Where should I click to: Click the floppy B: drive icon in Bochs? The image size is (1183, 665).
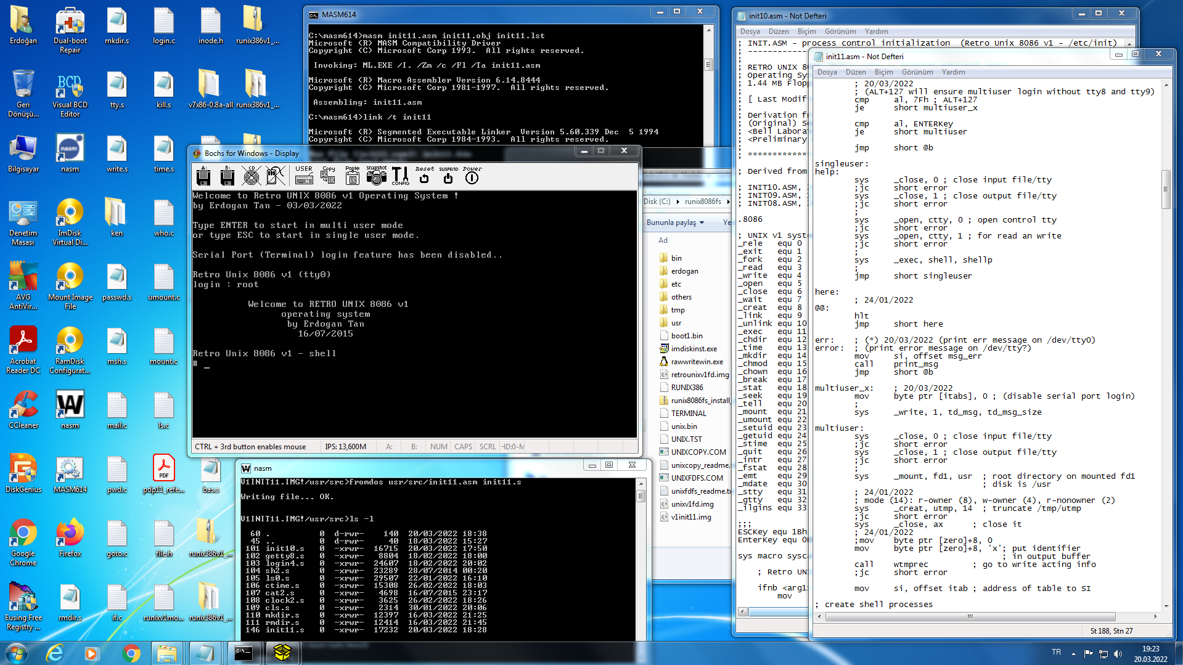pyautogui.click(x=227, y=177)
